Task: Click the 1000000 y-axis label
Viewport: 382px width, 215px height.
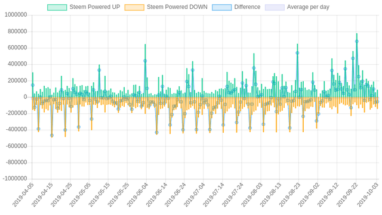Action: point(16,15)
